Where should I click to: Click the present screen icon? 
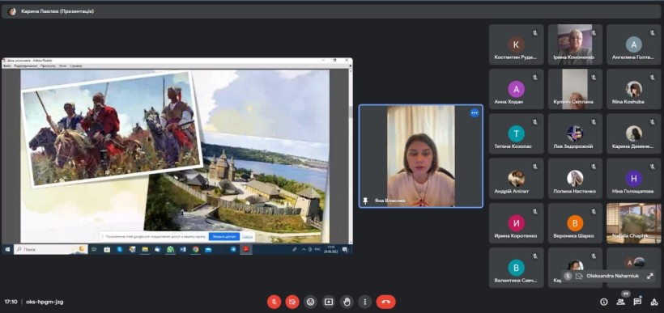click(329, 302)
